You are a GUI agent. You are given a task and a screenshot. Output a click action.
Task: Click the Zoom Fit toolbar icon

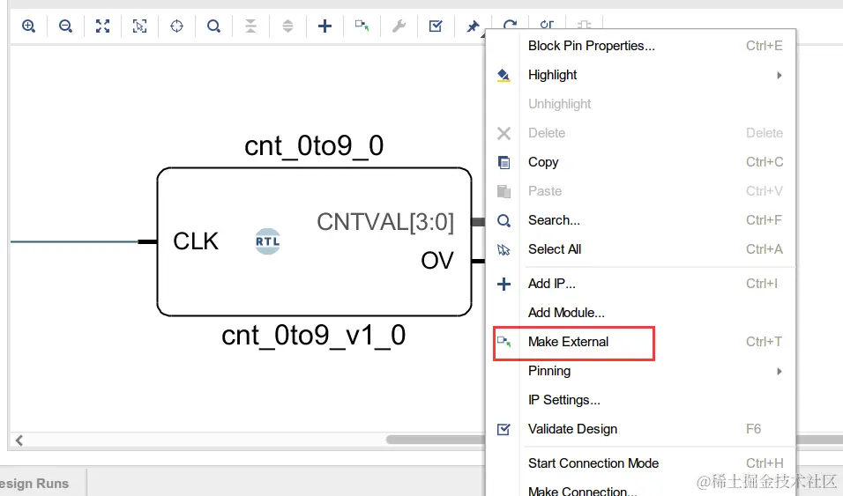click(x=102, y=26)
